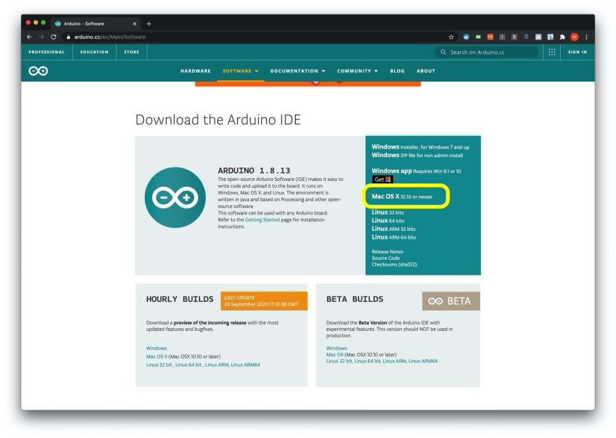Click the orange extension icon in the toolbar
Screen dimensions: 616x438
tap(490, 37)
